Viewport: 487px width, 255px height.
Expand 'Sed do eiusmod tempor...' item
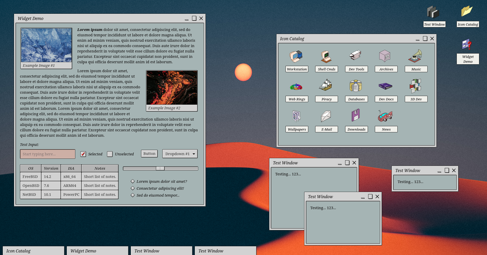point(133,195)
